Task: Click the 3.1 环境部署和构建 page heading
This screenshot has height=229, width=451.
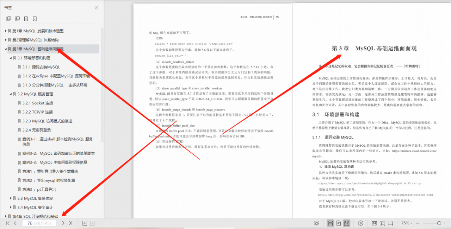Action: click(x=336, y=114)
